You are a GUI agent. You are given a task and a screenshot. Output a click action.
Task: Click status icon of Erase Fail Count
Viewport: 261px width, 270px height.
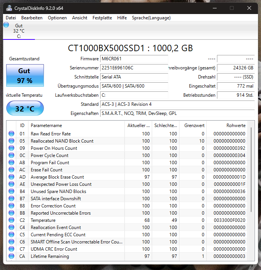coord(11,170)
